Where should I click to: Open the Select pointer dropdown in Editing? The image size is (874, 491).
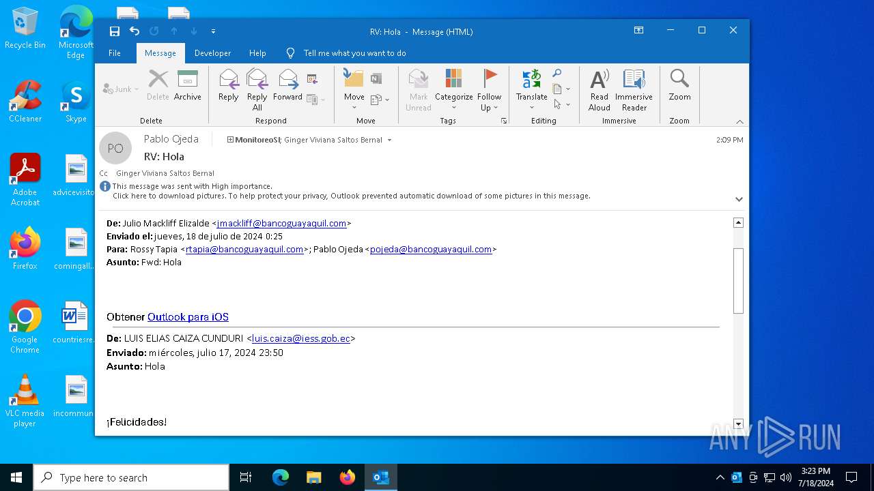tap(561, 104)
